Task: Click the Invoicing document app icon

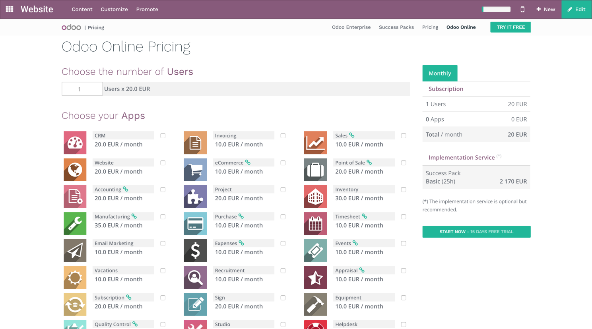Action: 195,143
